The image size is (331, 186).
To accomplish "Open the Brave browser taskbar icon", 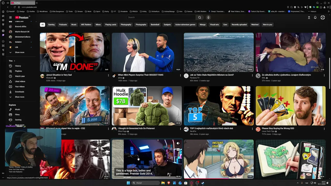I will coord(169,183).
